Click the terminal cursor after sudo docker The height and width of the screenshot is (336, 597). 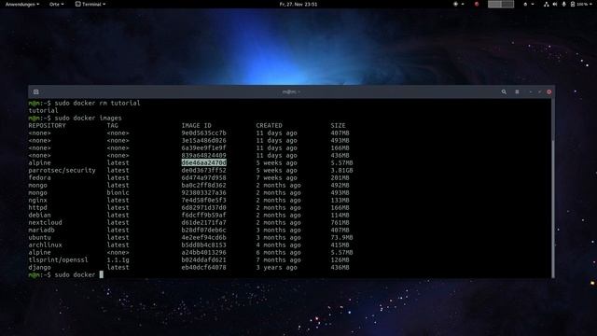click(102, 274)
